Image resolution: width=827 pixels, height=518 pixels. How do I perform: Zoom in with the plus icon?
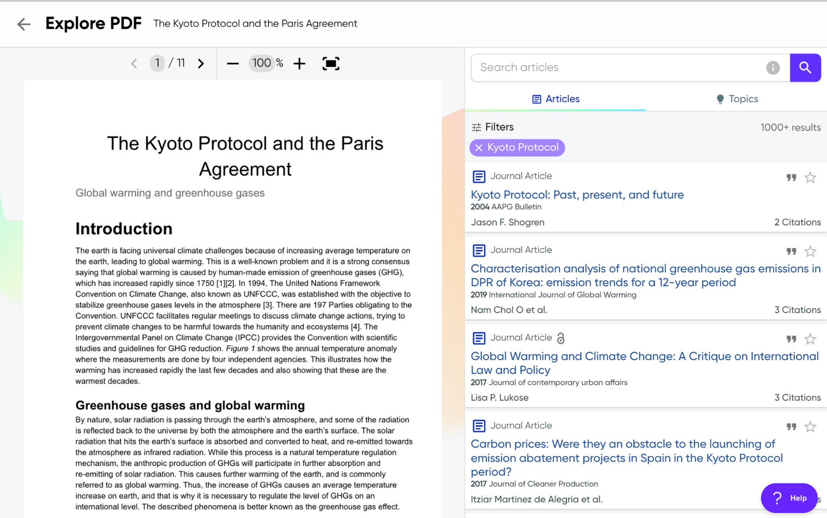[299, 63]
